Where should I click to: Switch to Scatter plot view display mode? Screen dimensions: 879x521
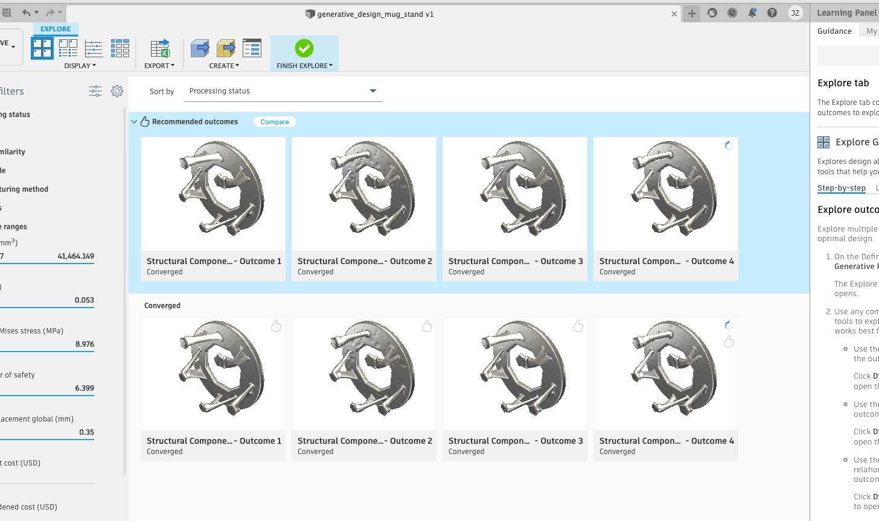pyautogui.click(x=94, y=48)
